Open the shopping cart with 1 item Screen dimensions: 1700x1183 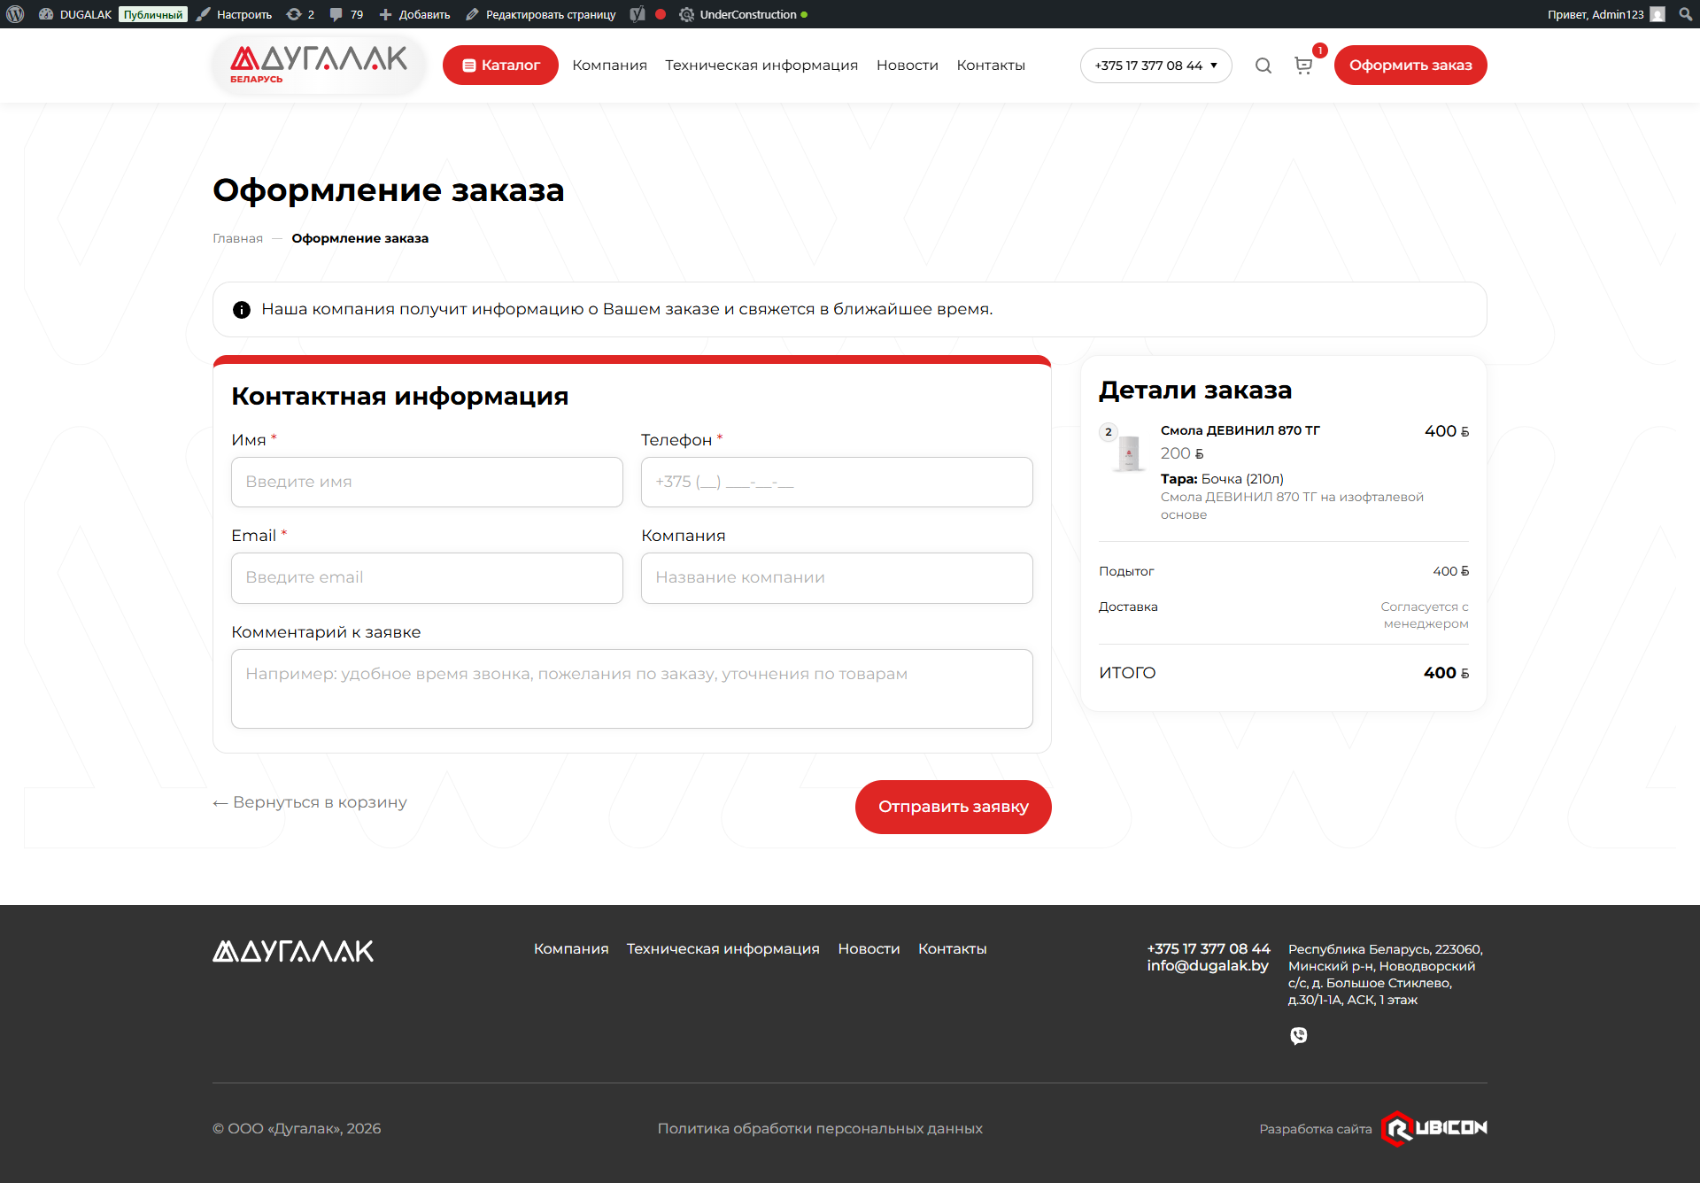tap(1302, 66)
